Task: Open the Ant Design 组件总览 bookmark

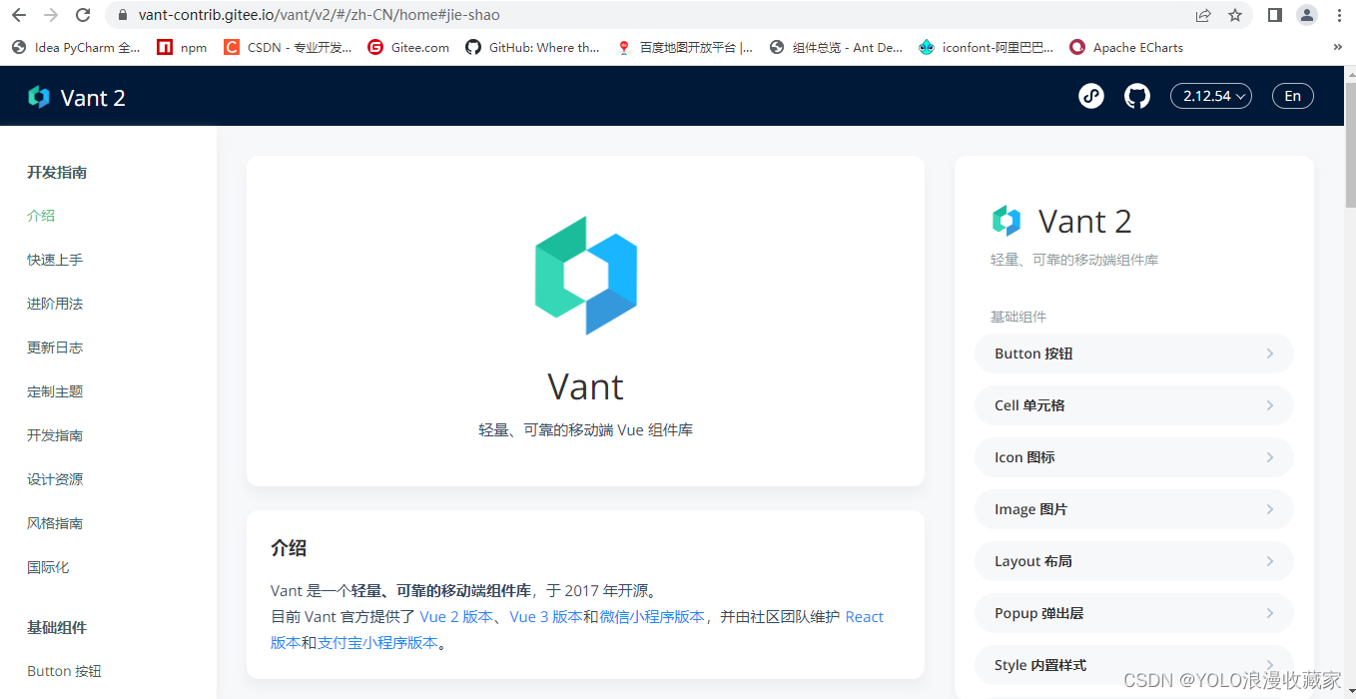Action: pyautogui.click(x=837, y=47)
